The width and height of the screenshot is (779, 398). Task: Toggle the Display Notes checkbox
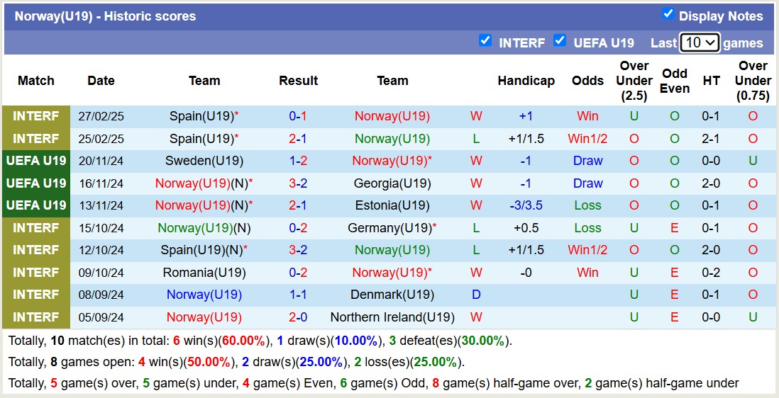[668, 14]
